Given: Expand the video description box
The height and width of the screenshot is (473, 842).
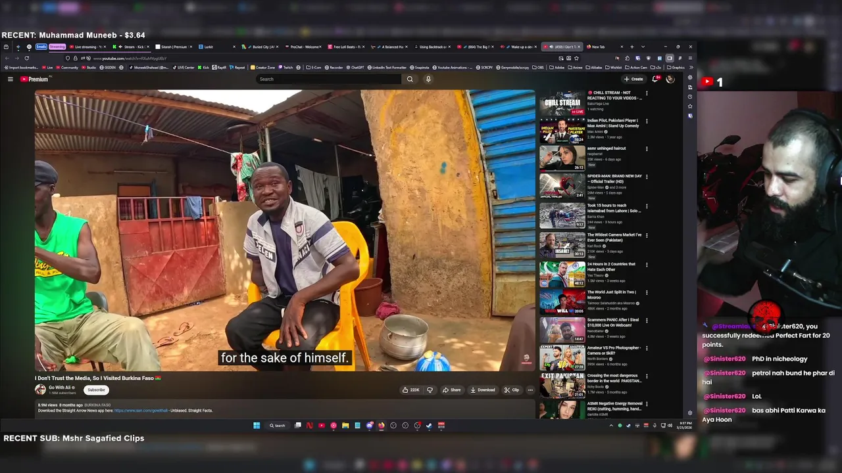Looking at the screenshot, I should [x=285, y=408].
